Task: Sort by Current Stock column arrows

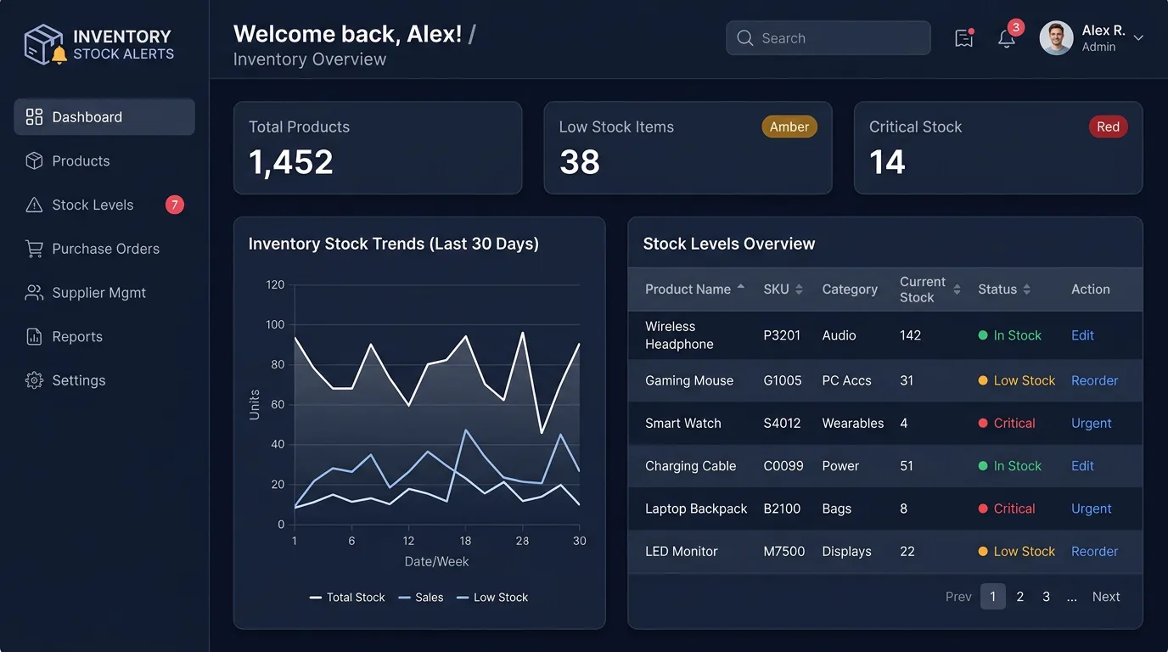Action: (957, 289)
